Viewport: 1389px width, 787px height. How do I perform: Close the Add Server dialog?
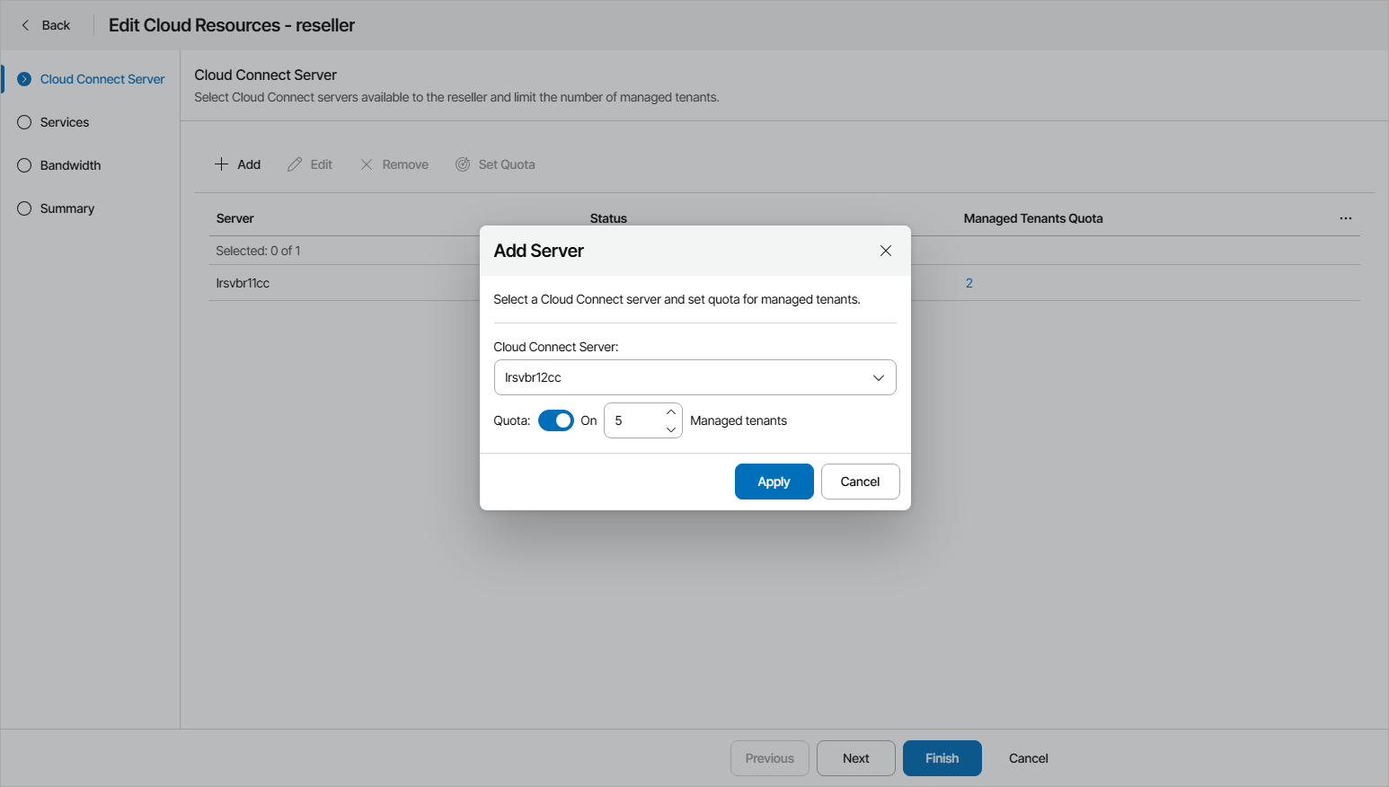click(x=886, y=251)
